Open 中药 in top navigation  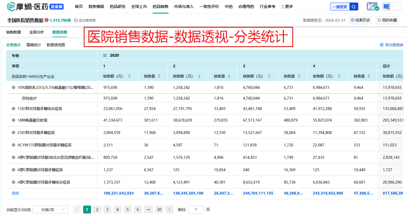pyautogui.click(x=229, y=6)
